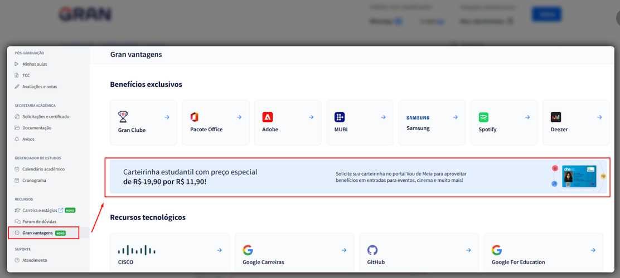The image size is (620, 278).
Task: Click the play icon beside Minhas aulas
Action: tap(17, 64)
